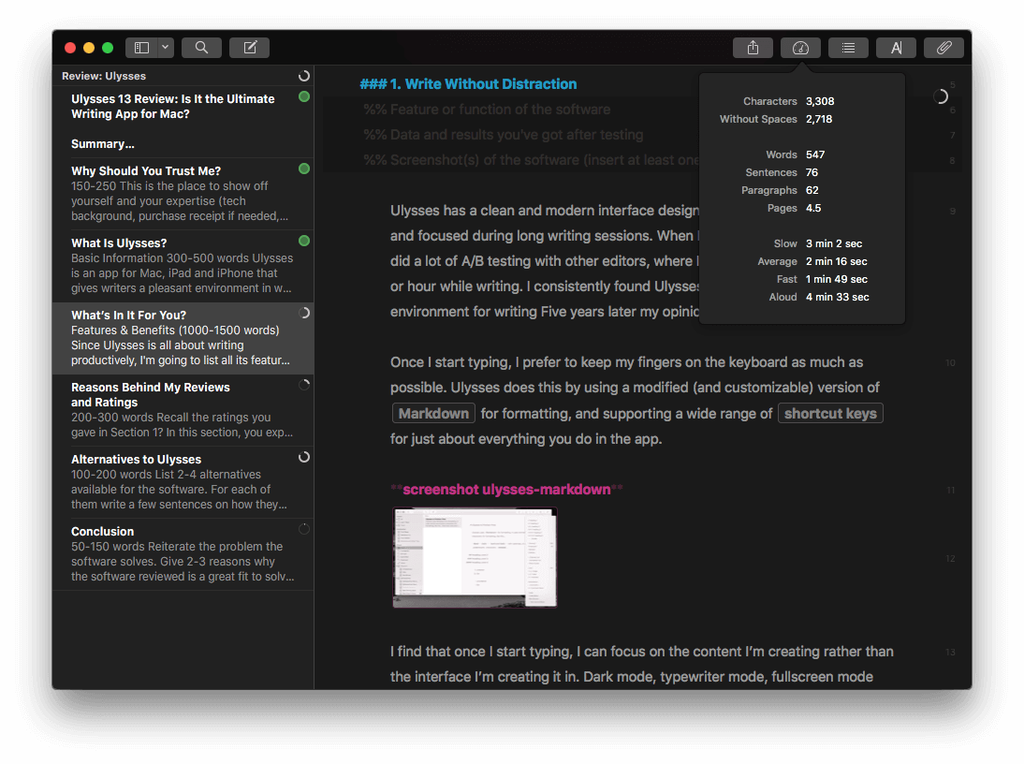Zoom the window with the green button
Viewport: 1024px width, 764px height.
(108, 48)
